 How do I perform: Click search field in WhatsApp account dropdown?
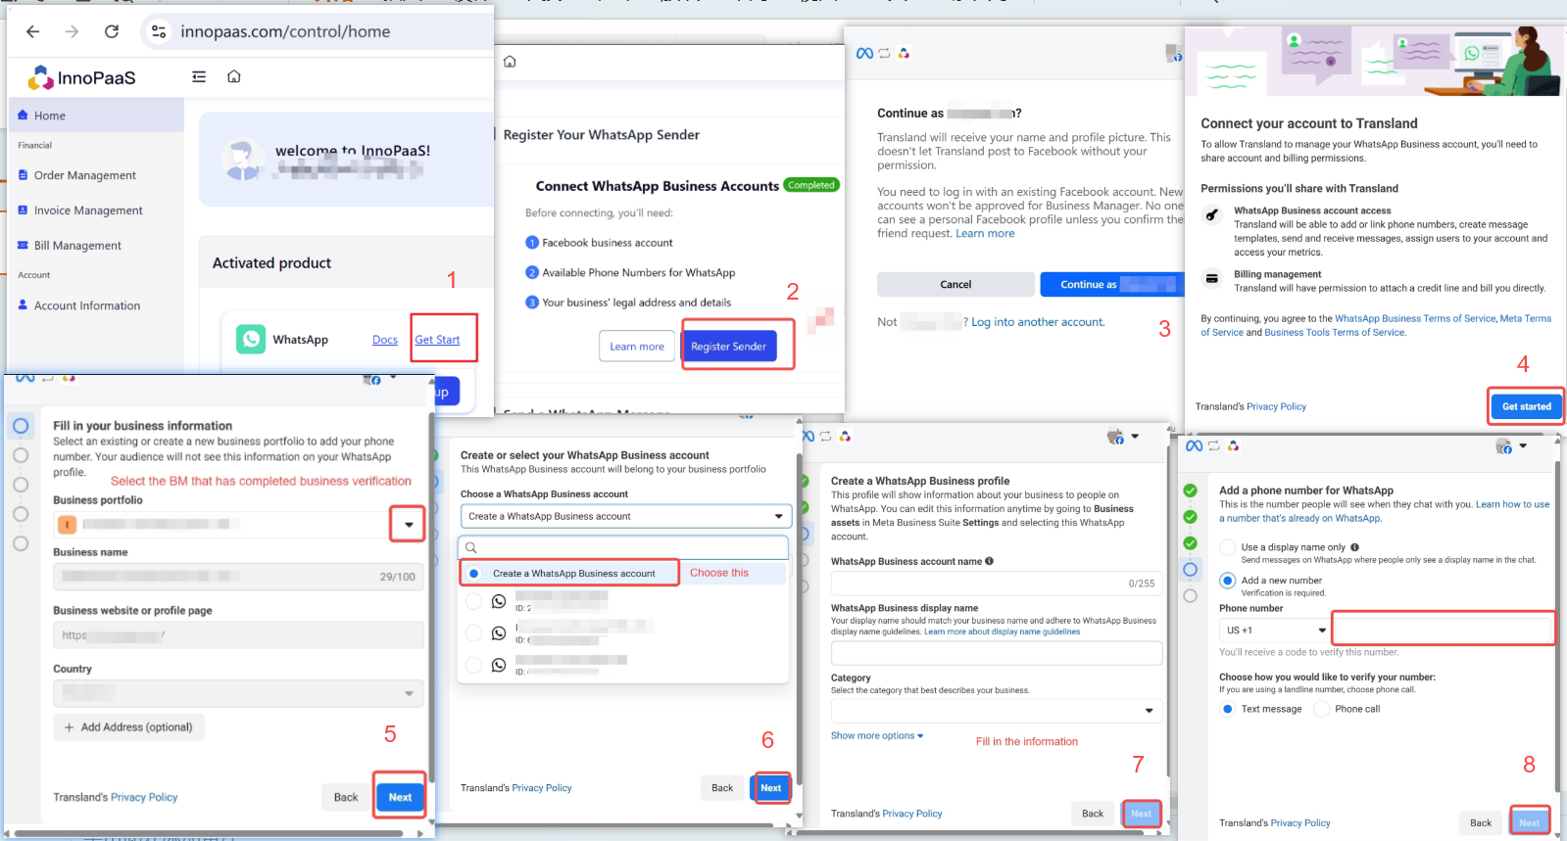[624, 547]
